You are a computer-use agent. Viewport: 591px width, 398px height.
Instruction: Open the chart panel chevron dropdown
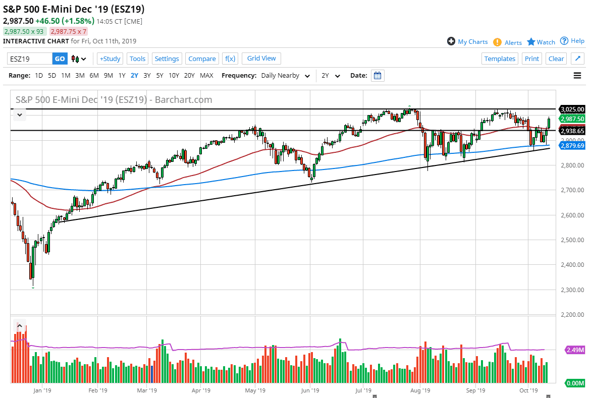[x=19, y=115]
